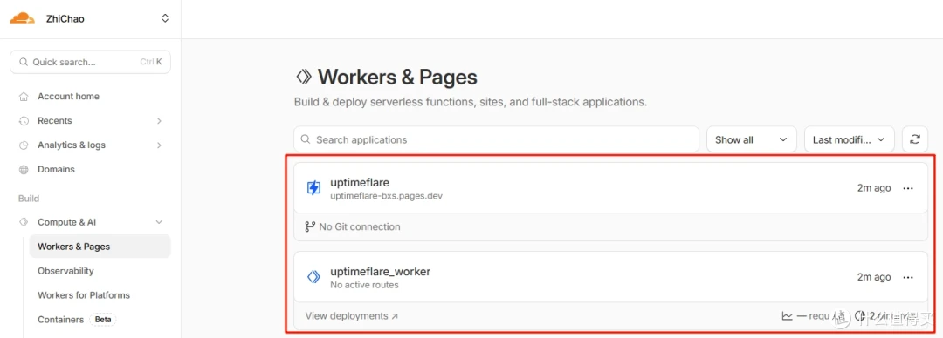Image resolution: width=943 pixels, height=338 pixels.
Task: Open the three-dot menu for uptimeflare_worker
Action: 908,277
